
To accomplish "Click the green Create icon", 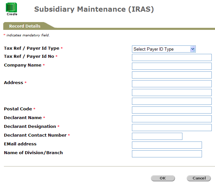I will tap(11, 9).
